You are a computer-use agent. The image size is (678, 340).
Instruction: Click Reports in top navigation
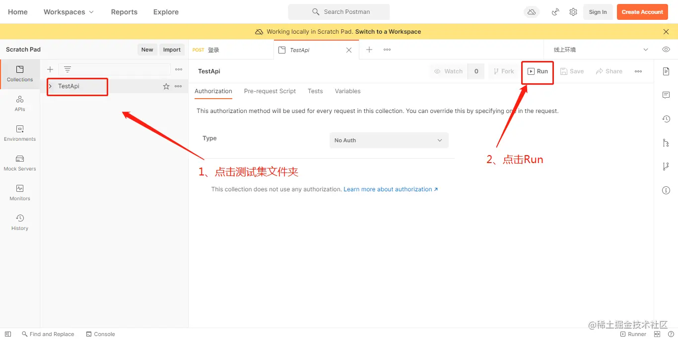(124, 12)
